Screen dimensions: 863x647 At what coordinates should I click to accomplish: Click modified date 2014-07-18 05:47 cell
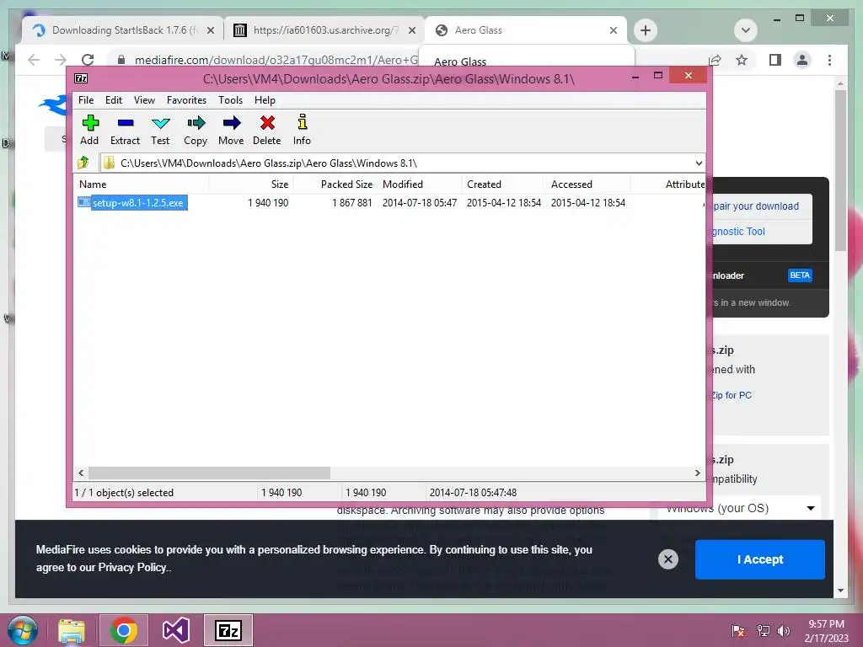[420, 202]
